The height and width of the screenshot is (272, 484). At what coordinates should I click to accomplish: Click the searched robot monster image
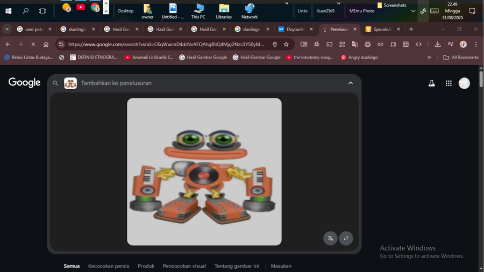click(x=204, y=172)
